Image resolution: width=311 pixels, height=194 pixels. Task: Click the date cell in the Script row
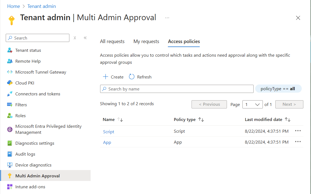tap(267, 131)
